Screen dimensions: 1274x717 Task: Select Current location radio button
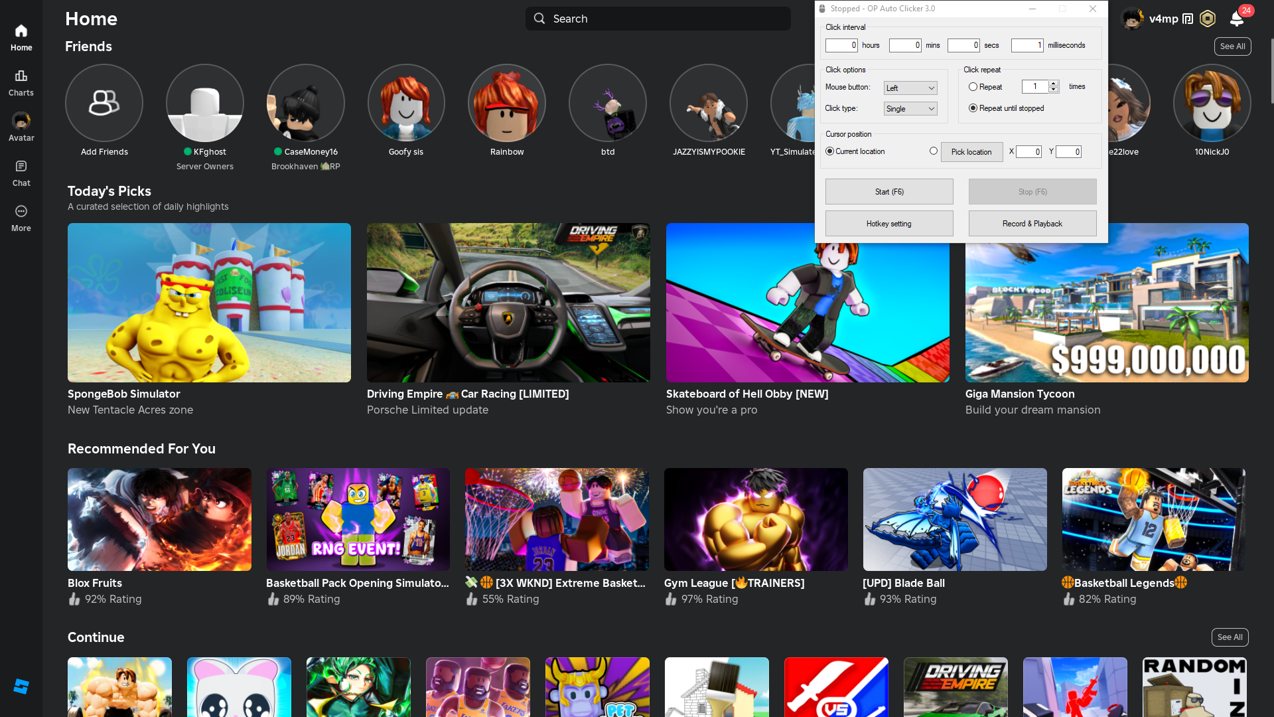[x=829, y=151]
